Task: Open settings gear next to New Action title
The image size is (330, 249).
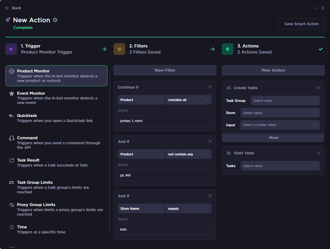Action: coord(55,20)
